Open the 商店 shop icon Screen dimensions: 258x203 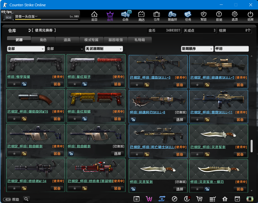[141, 16]
